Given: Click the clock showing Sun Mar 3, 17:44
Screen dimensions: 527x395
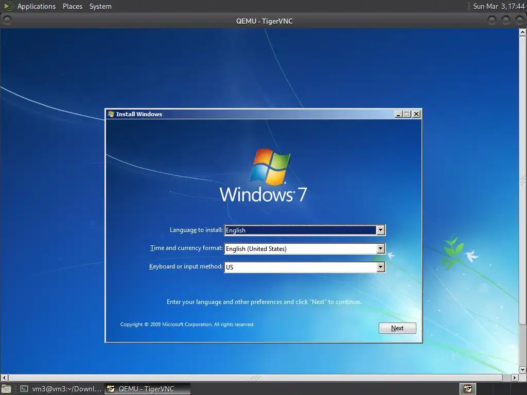Looking at the screenshot, I should click(498, 6).
